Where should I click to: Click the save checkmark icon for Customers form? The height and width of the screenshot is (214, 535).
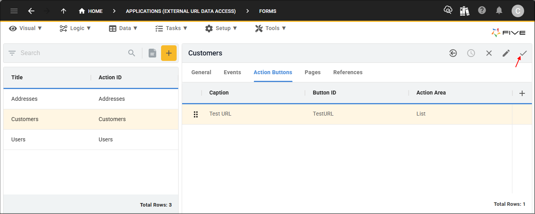pos(523,53)
